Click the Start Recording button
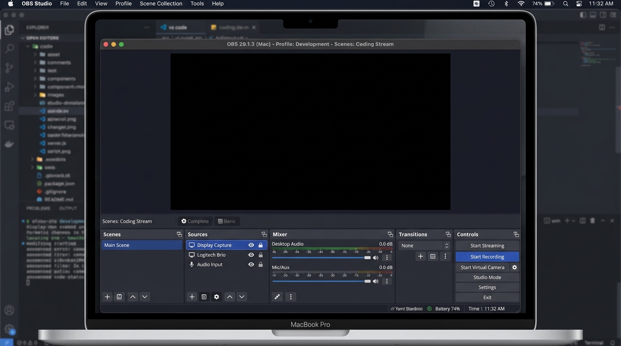 point(487,257)
